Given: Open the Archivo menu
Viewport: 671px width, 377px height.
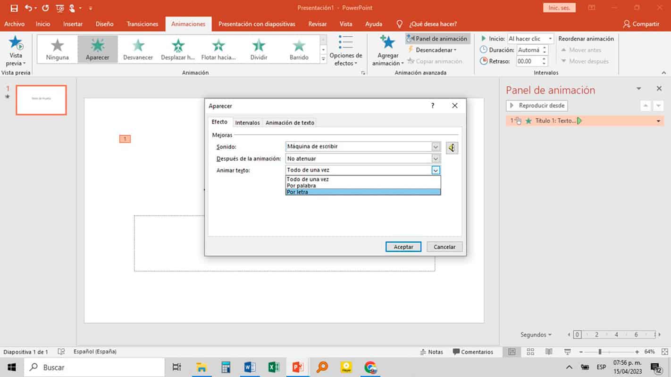Looking at the screenshot, I should [x=14, y=24].
